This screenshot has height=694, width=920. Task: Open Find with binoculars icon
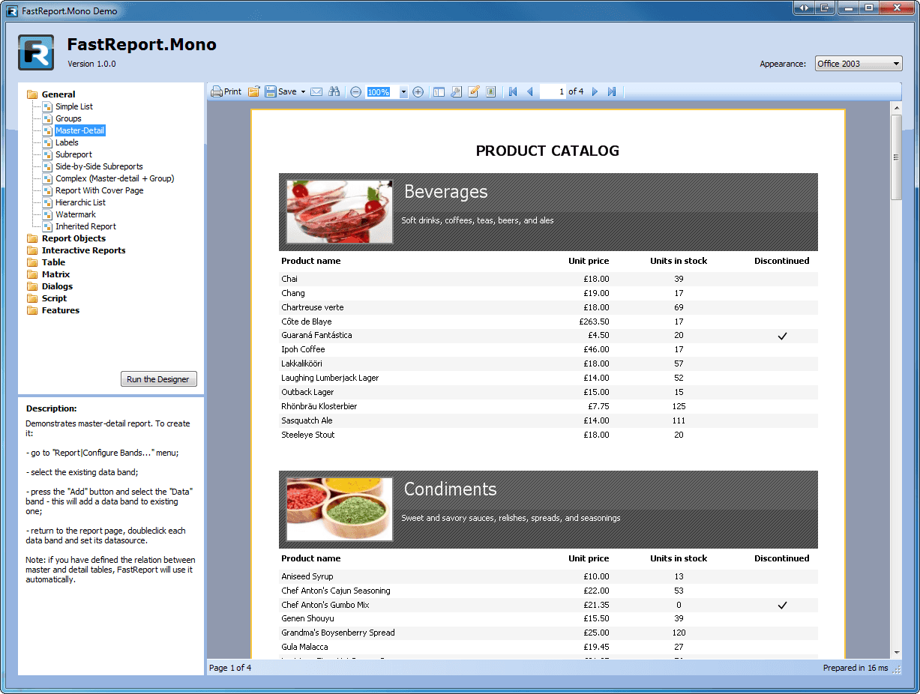(334, 91)
